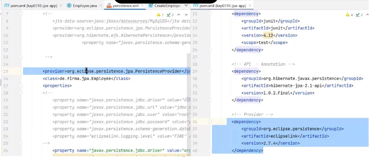
Task: Close the persistence.xml tab
Action: tap(142, 6)
